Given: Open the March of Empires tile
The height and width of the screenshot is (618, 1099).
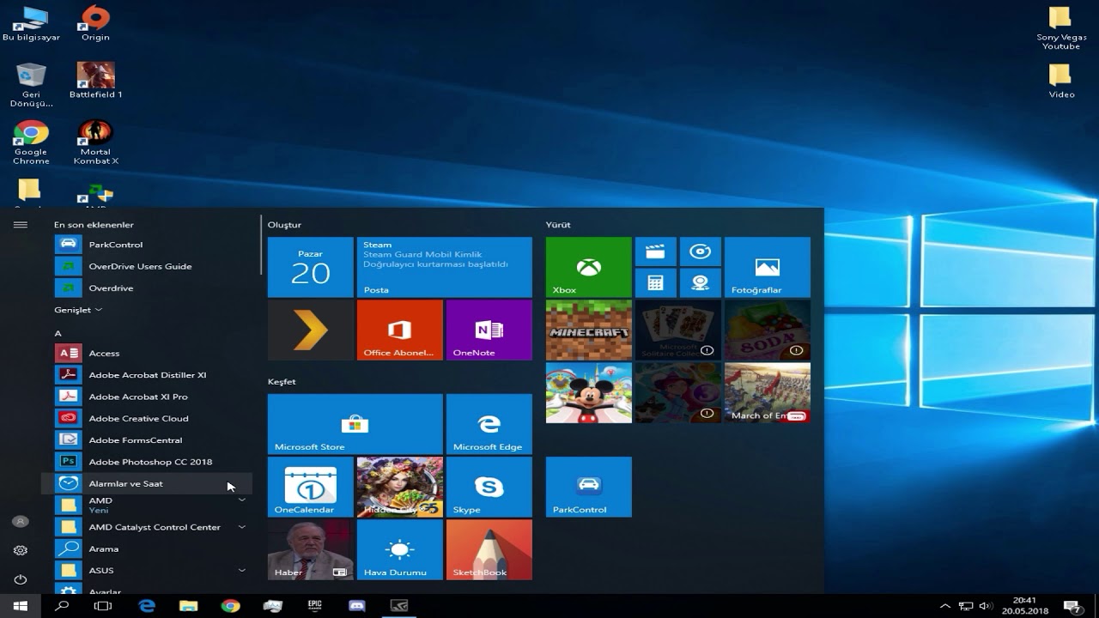Looking at the screenshot, I should [767, 392].
